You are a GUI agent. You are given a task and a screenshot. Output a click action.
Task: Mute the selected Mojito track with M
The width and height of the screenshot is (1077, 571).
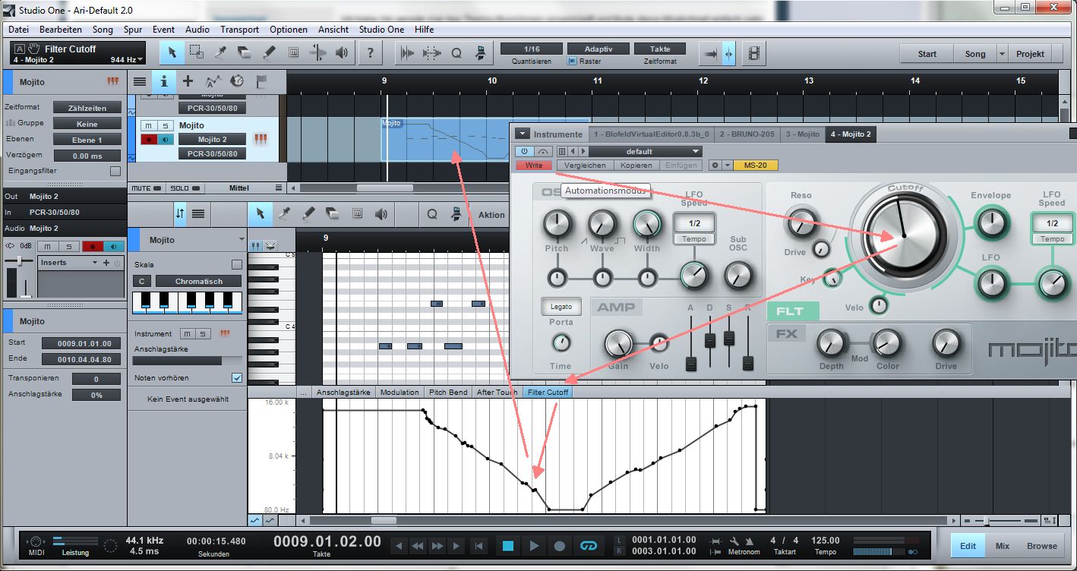point(150,125)
